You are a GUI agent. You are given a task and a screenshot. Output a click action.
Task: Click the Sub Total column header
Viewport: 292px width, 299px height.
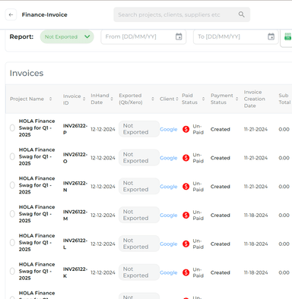pos(284,99)
